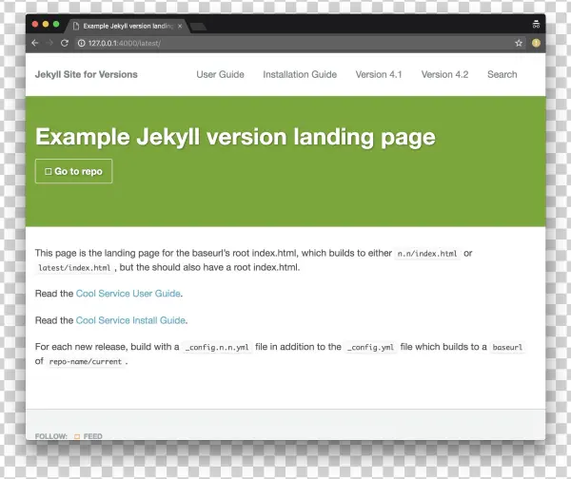
Task: Open Search from the navigation bar
Action: (502, 74)
